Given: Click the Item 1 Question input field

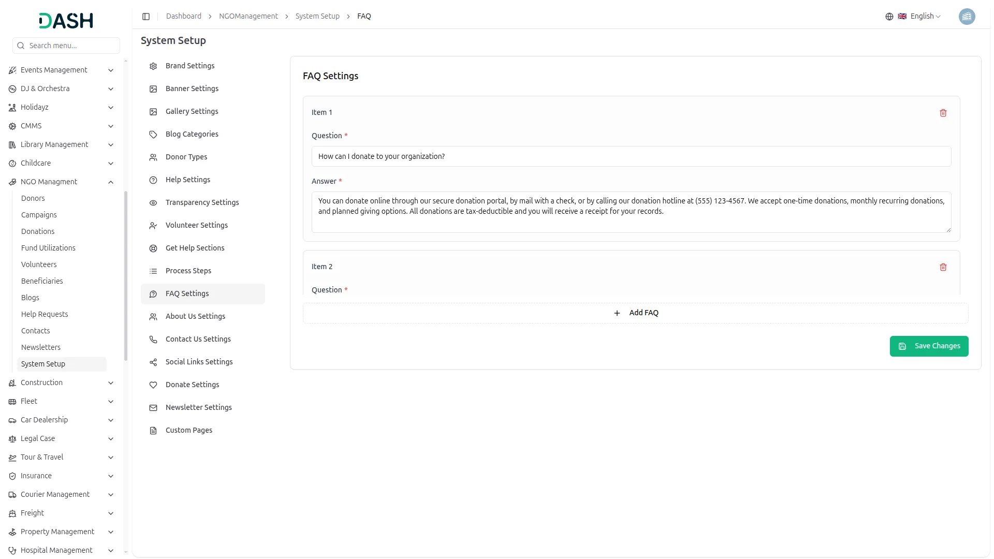Looking at the screenshot, I should [x=631, y=156].
